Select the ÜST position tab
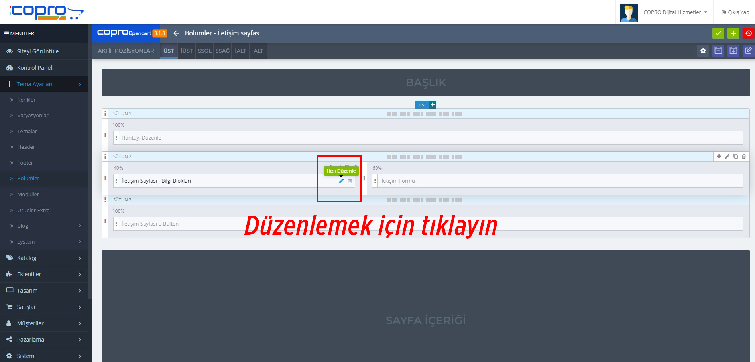The height and width of the screenshot is (362, 755). tap(168, 51)
